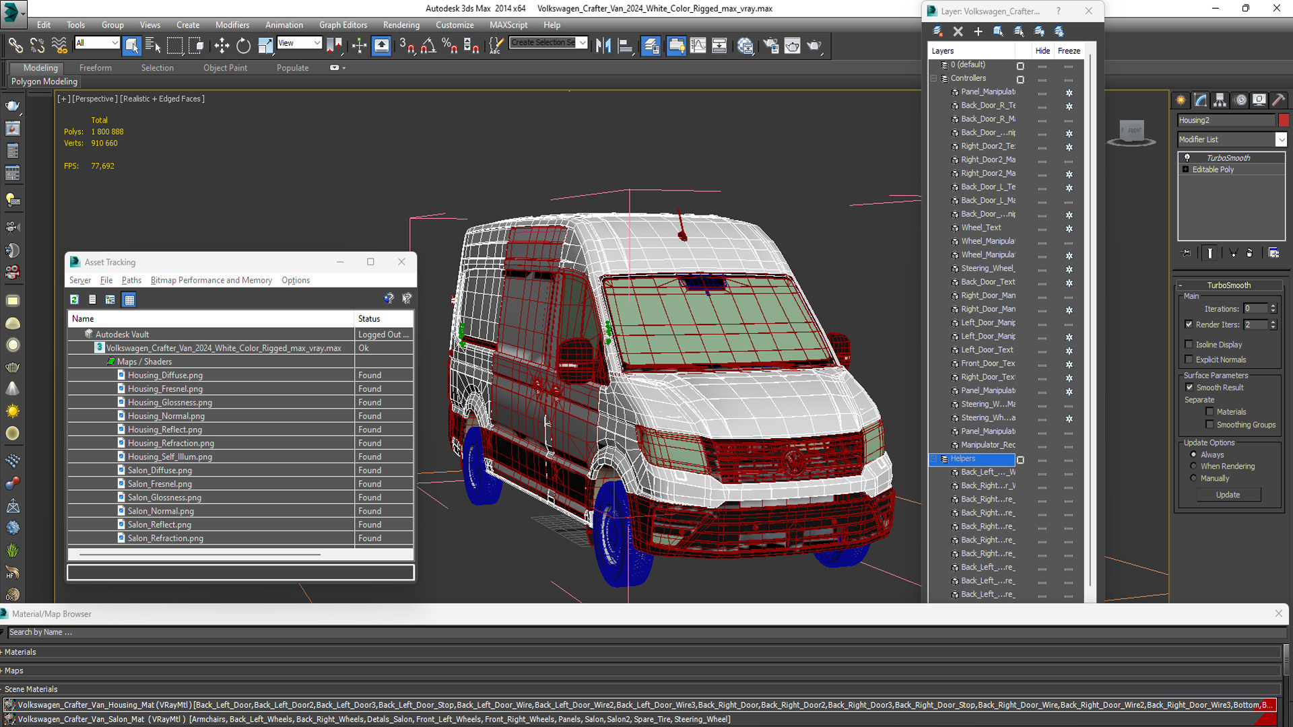Viewport: 1293px width, 727px height.
Task: Click the viewport Realistic + Edged Faces label
Action: (x=162, y=99)
